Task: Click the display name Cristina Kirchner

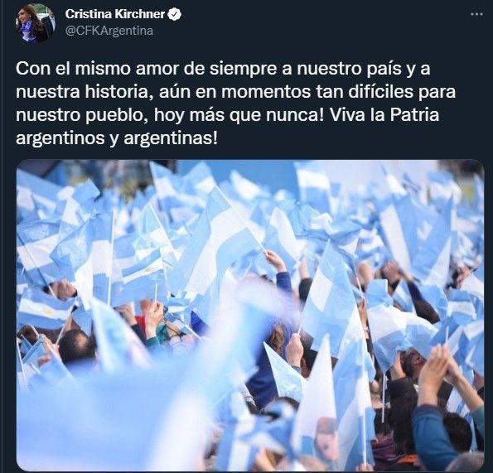Action: click(x=115, y=14)
